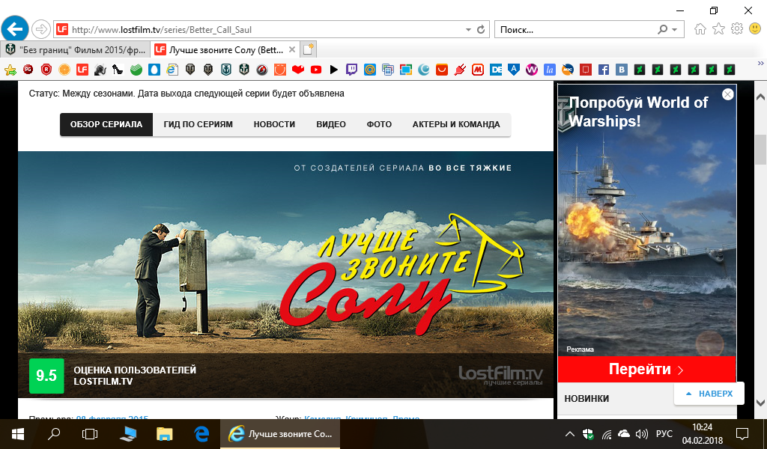
Task: Click the НАВЕРХ back-to-top button
Action: click(709, 394)
